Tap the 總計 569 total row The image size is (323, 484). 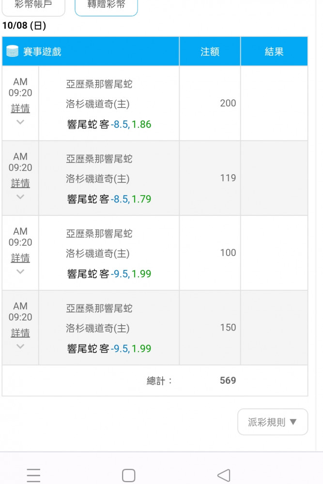click(x=155, y=380)
